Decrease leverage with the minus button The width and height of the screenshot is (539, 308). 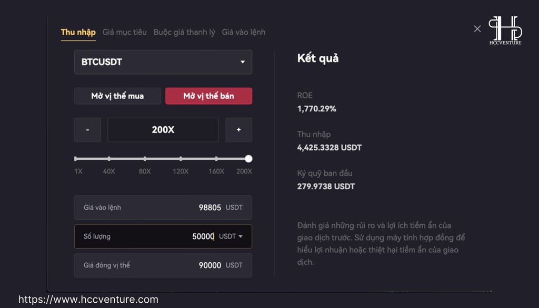tap(88, 130)
